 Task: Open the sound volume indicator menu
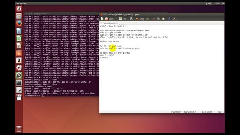pyautogui.click(x=210, y=3)
